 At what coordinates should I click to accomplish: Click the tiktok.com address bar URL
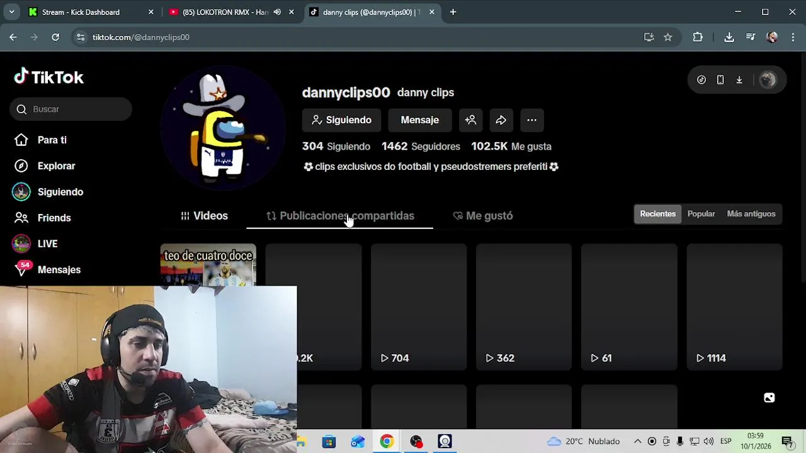coord(141,37)
